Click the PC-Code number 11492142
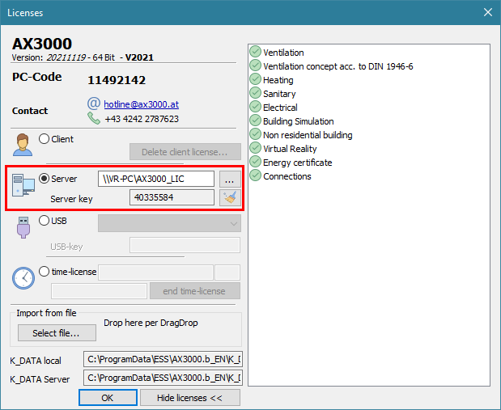The image size is (501, 410). 117,80
